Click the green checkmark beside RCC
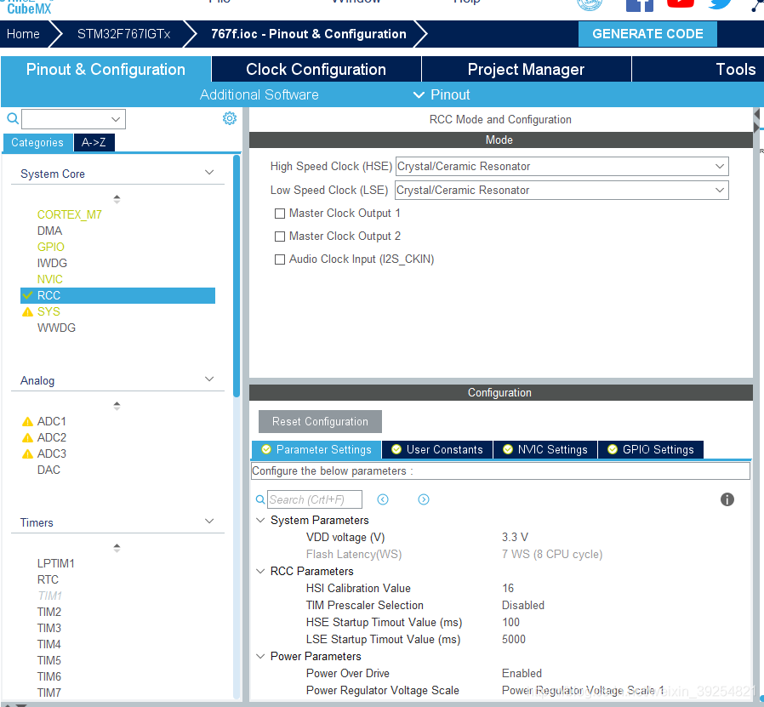764x707 pixels. (28, 295)
